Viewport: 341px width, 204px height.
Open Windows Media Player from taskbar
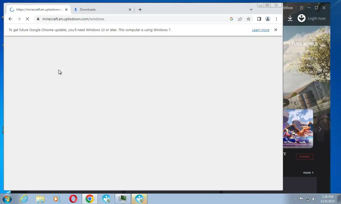coord(56,199)
